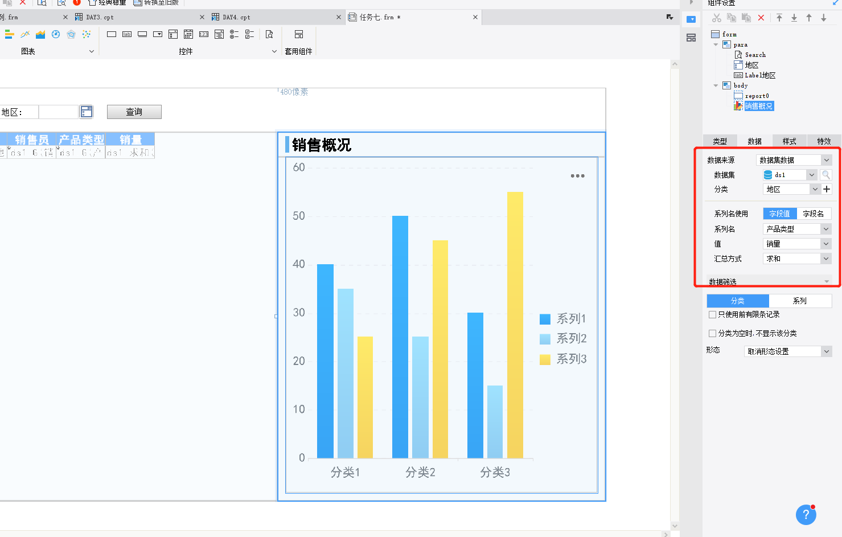Insert a gauge chart from toolbar
This screenshot has width=842, height=537.
pyautogui.click(x=56, y=35)
